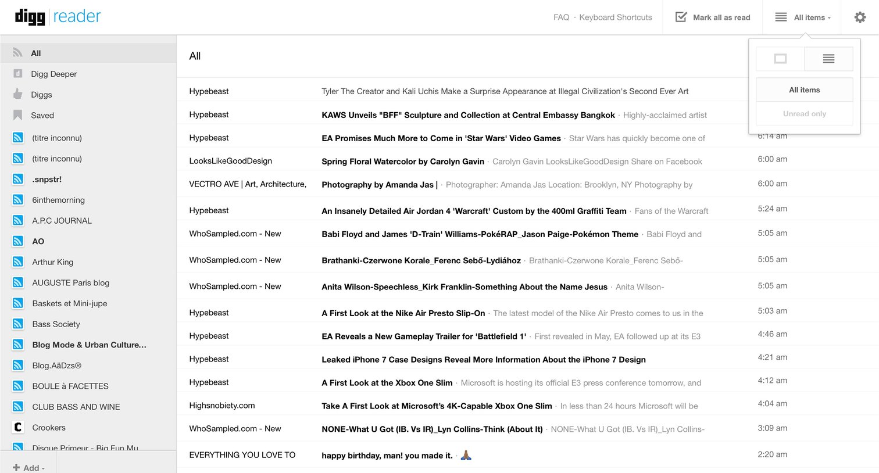Select the All feed RSS icon
This screenshot has height=473, width=879.
tap(18, 53)
